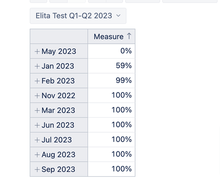Click the Sep 2023 row label
This screenshot has height=184, width=220.
(58, 169)
